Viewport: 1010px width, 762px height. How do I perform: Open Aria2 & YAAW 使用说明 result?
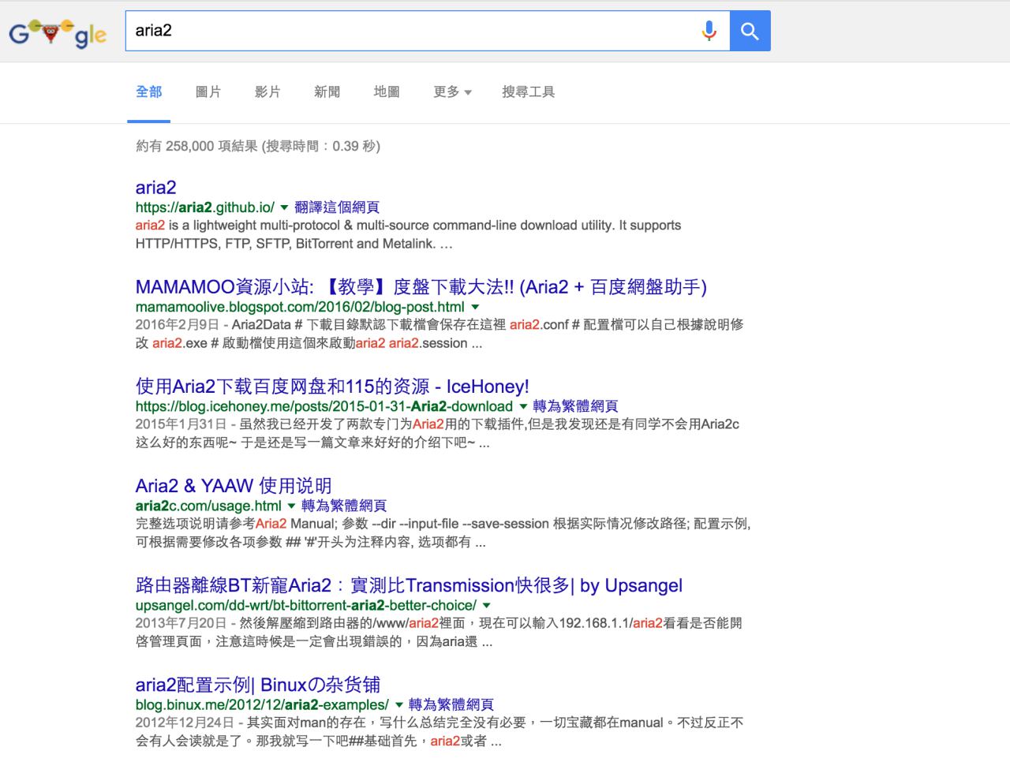234,486
